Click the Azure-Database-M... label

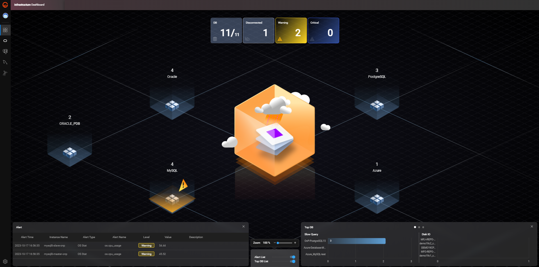pos(314,248)
